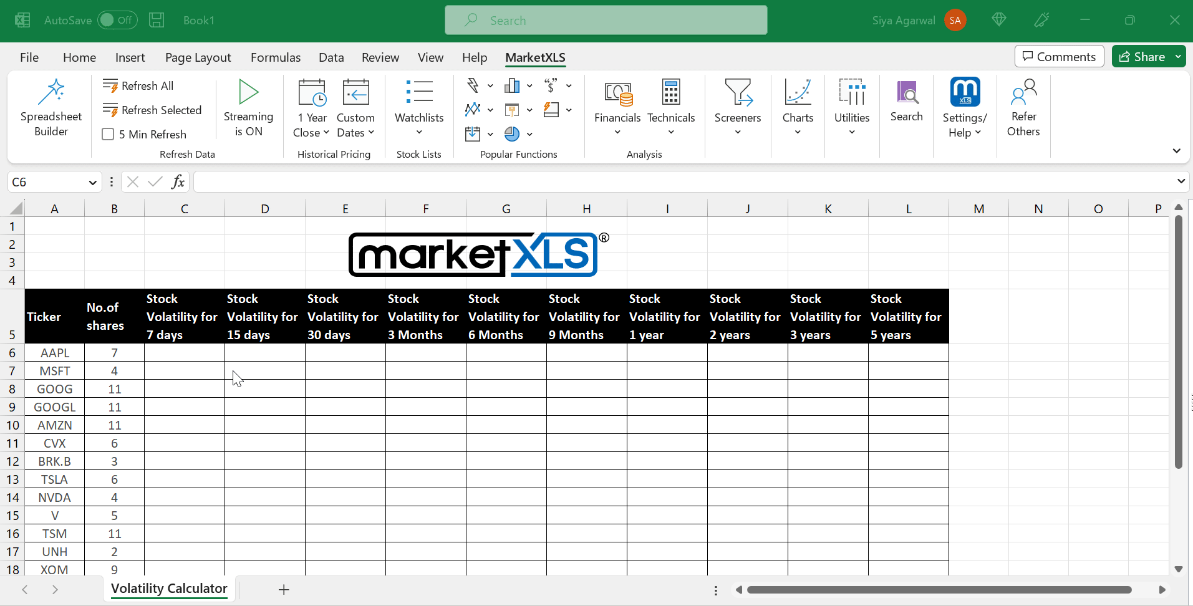Toggle the AutoSave switch
Image resolution: width=1193 pixels, height=606 pixels.
[x=117, y=21]
